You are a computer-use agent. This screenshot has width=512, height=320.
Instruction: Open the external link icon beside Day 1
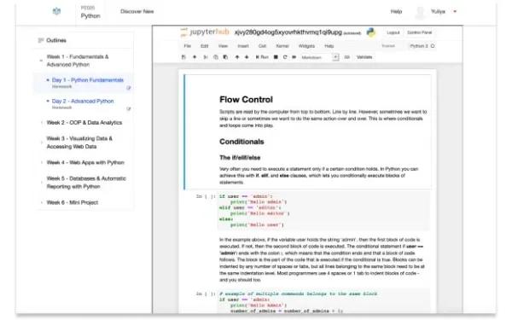pos(129,88)
